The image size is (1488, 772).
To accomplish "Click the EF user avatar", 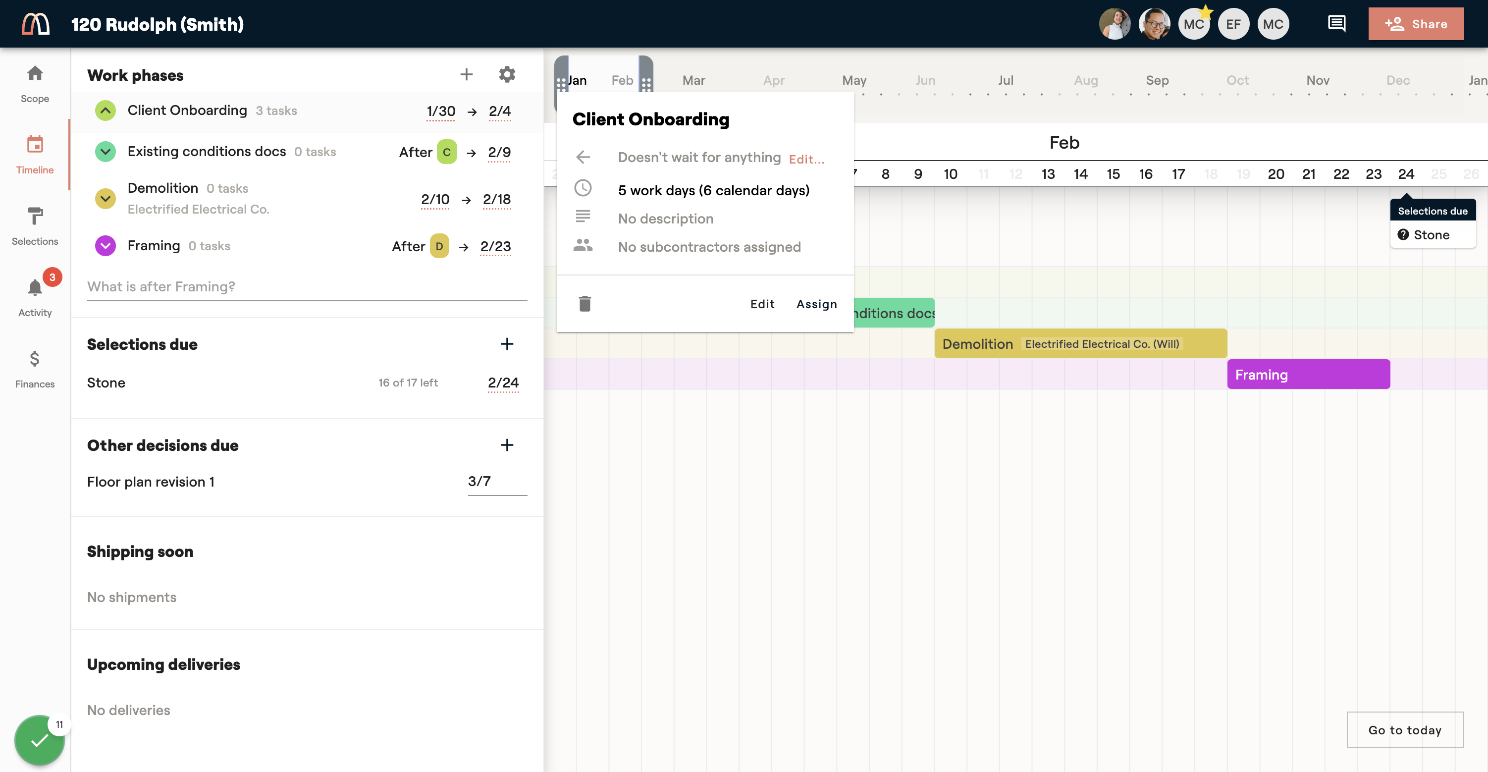I will point(1233,24).
